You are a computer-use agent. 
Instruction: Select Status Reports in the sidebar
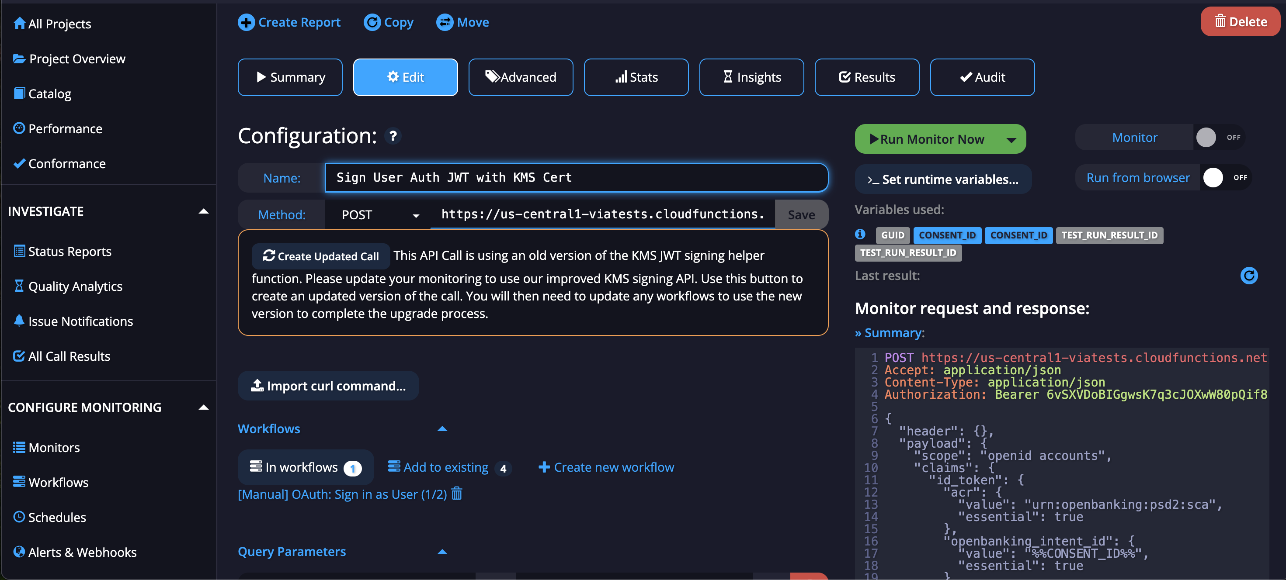pyautogui.click(x=70, y=251)
